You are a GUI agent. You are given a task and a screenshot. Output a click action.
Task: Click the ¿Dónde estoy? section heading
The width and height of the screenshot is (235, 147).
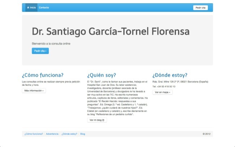coord(170,75)
